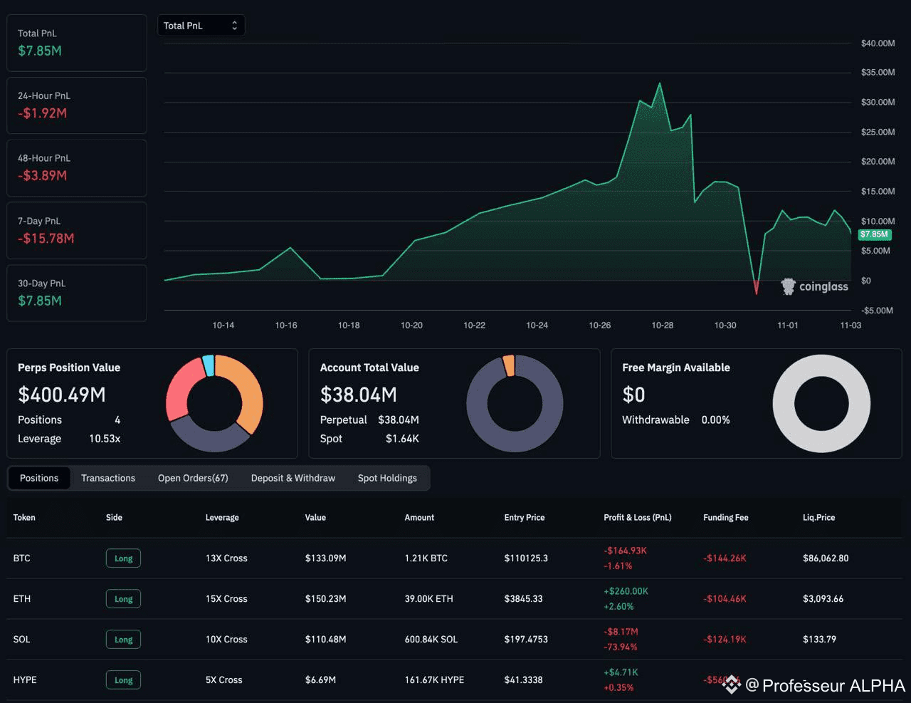
Task: Click the dropdown chevron arrows icon
Action: coord(234,26)
